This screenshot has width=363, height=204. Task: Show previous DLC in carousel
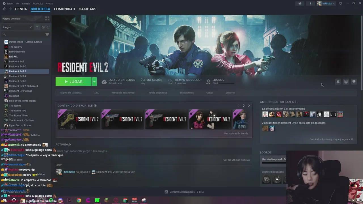tap(239, 106)
